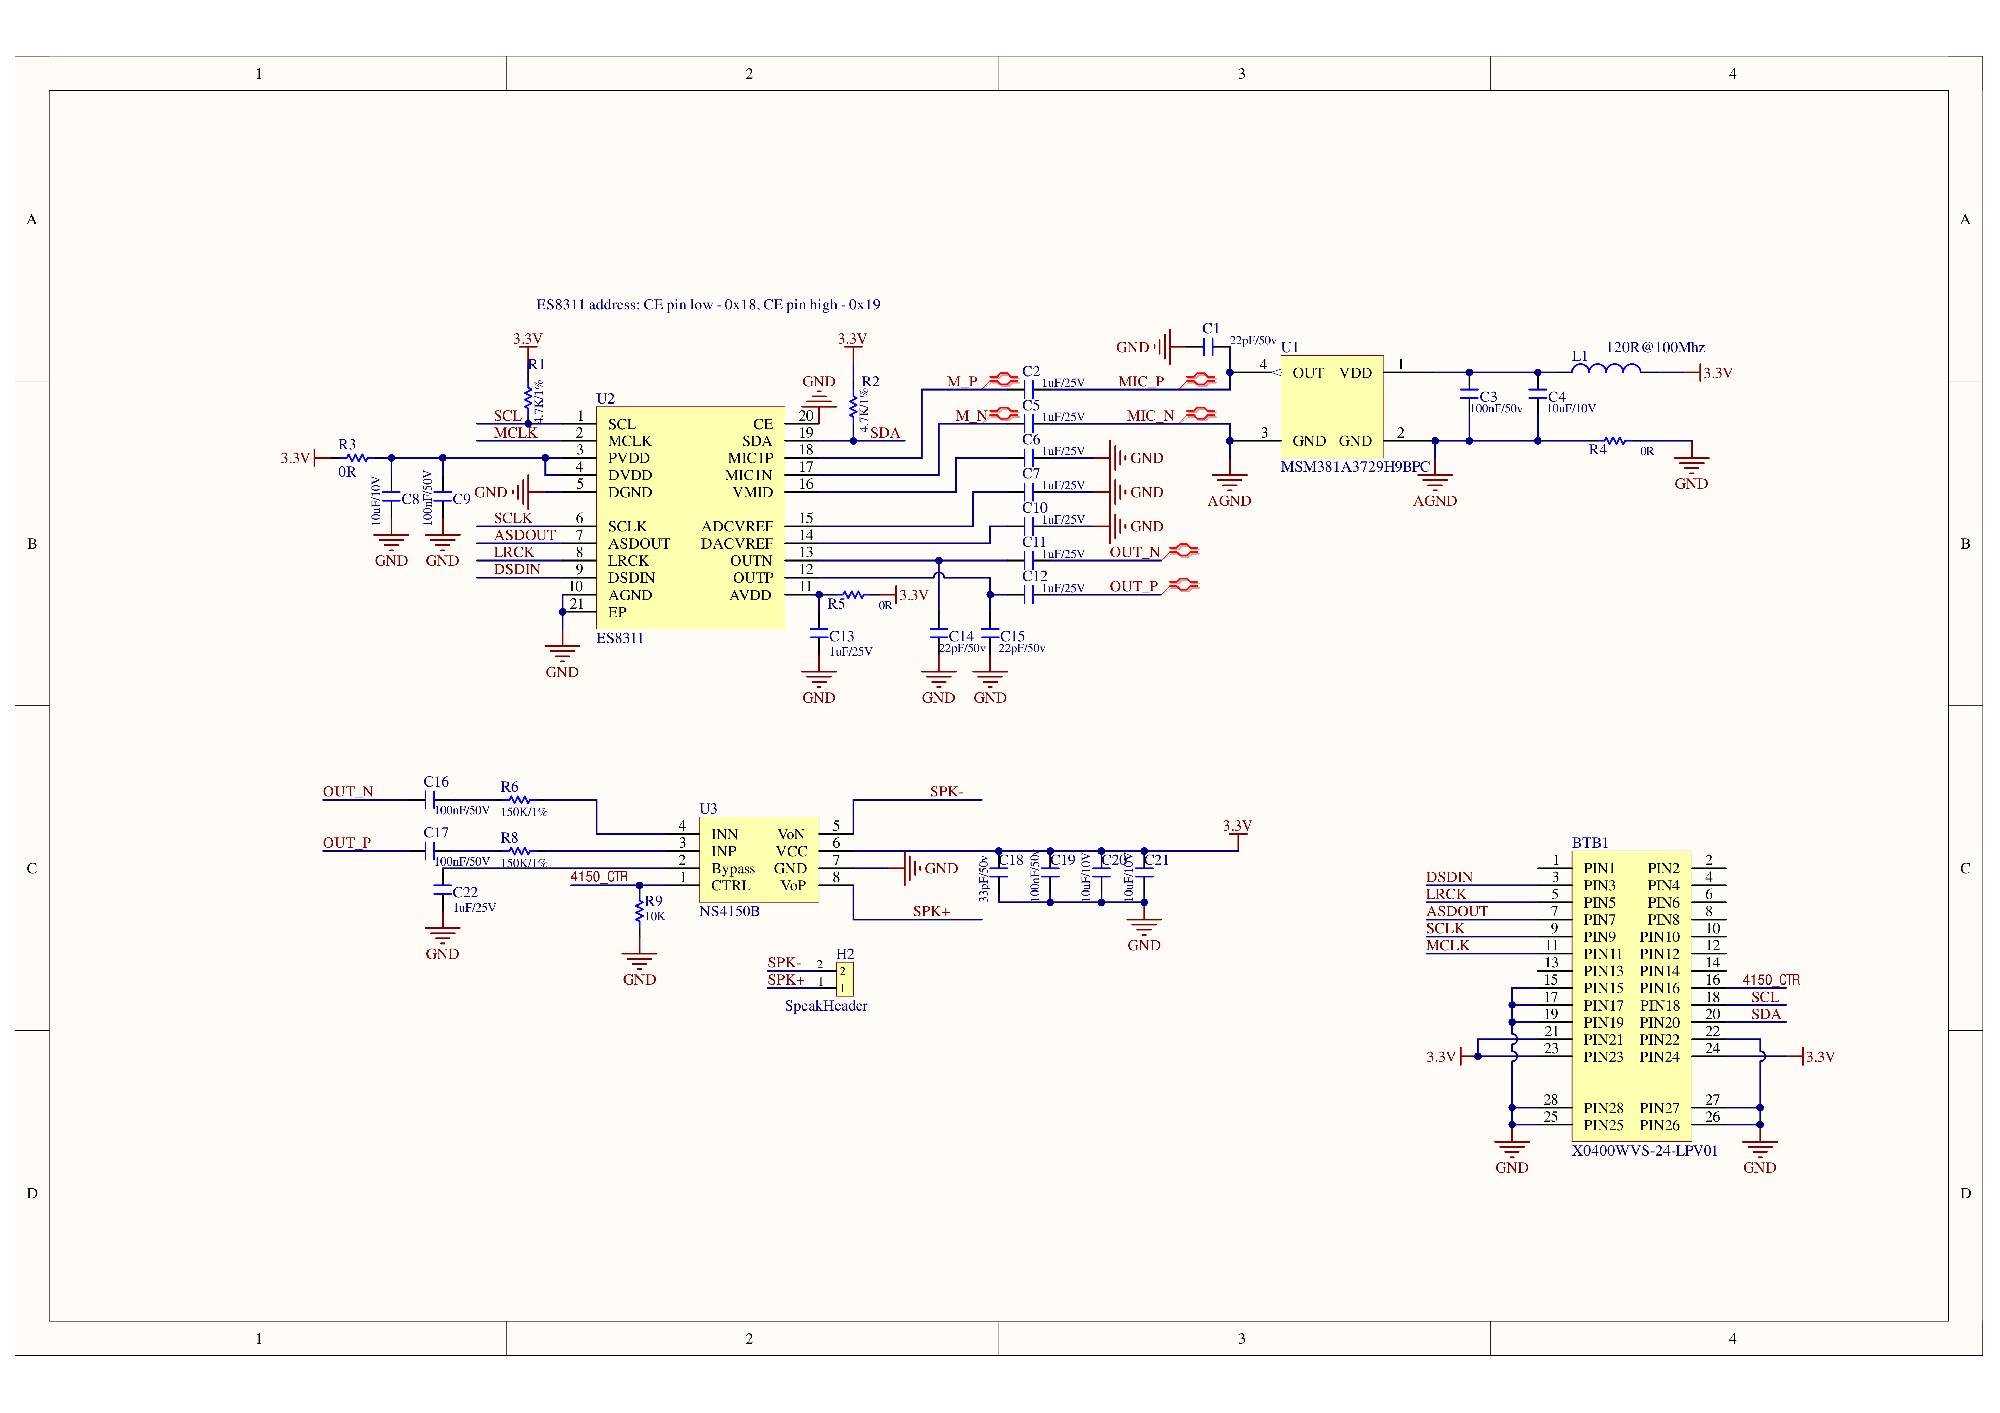This screenshot has height=1413, width=2000.
Task: Click the R1 pull-up resistor on SCL
Action: click(528, 398)
